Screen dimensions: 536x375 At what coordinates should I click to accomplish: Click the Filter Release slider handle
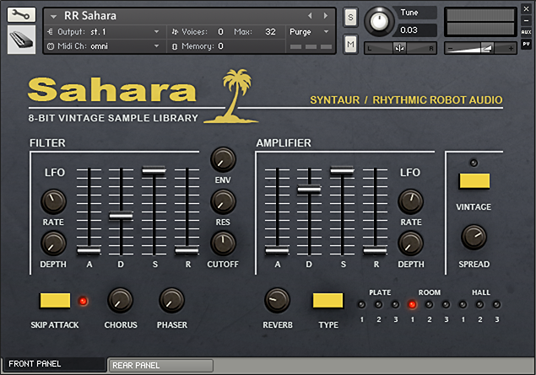tap(187, 250)
